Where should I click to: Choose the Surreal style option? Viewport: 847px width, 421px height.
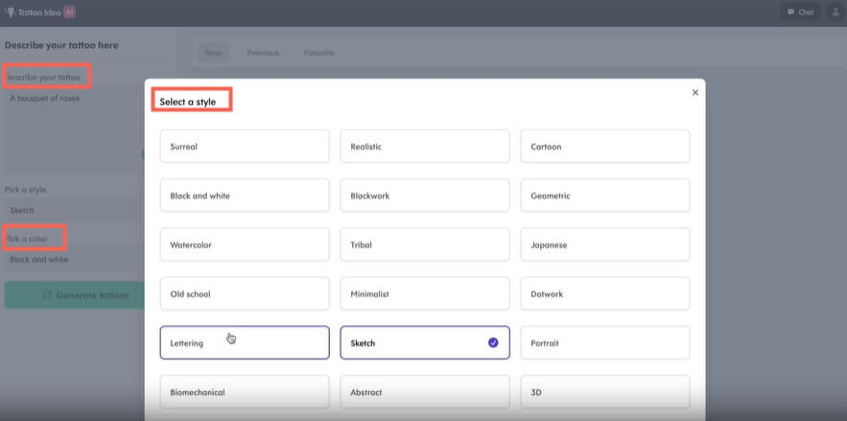click(245, 147)
